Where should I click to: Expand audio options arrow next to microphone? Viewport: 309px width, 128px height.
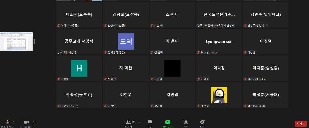point(15,122)
